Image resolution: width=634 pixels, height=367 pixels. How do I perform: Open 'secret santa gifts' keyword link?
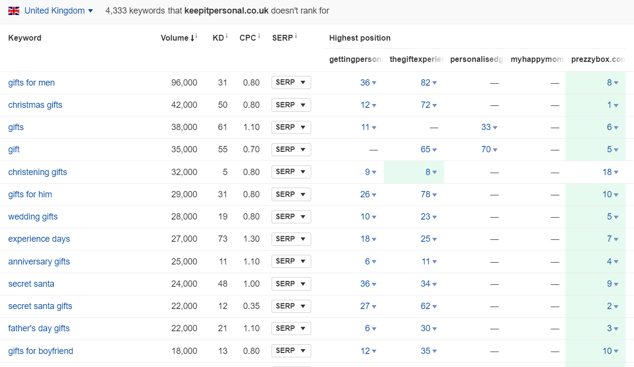point(40,306)
